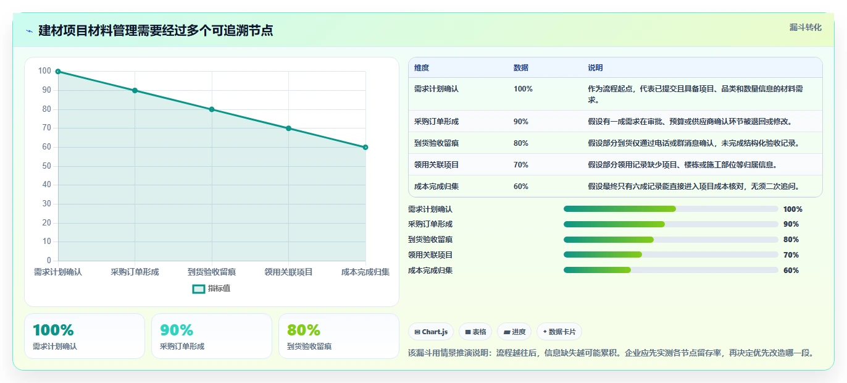Click the 60% value in the table
The height and width of the screenshot is (383, 847).
click(521, 187)
